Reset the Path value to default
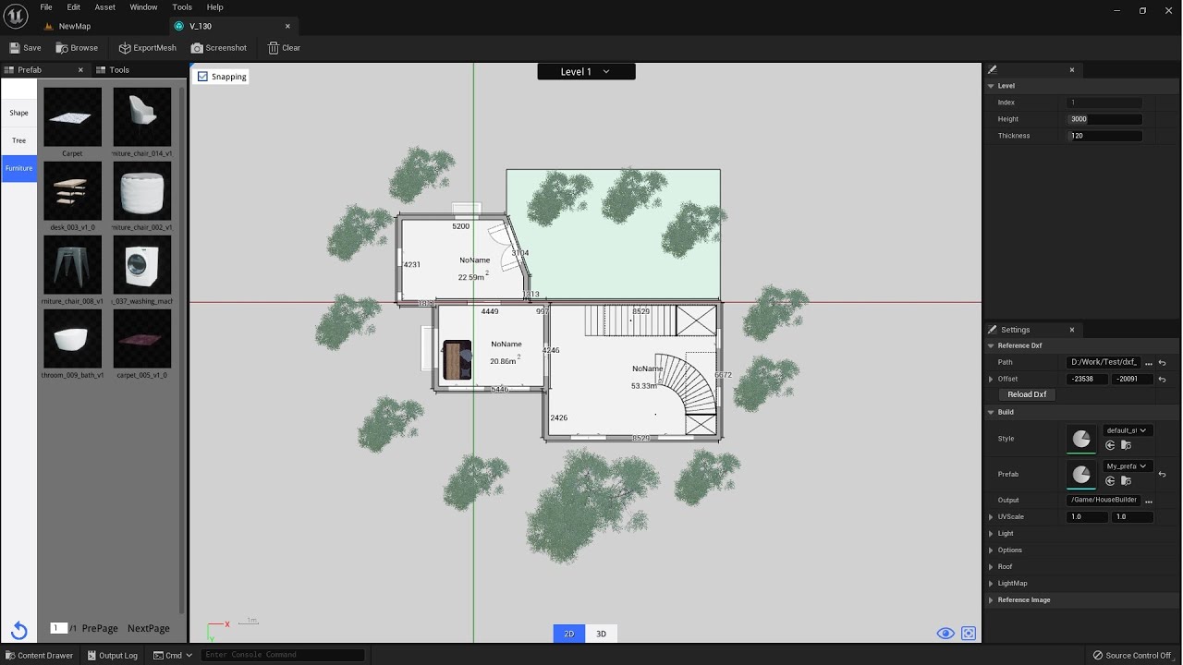Screen dimensions: 1183x665 tap(1162, 363)
